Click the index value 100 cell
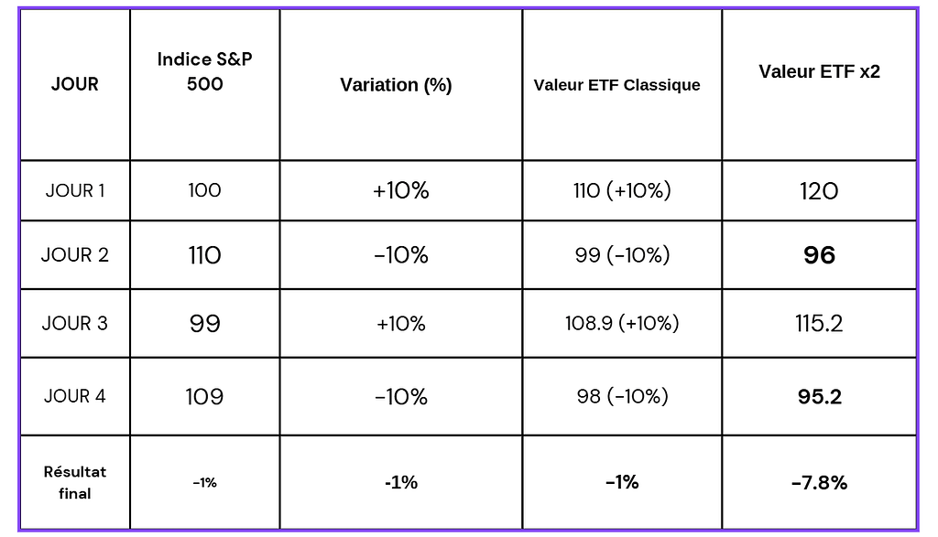Viewport: 938px width, 537px height. coord(204,190)
